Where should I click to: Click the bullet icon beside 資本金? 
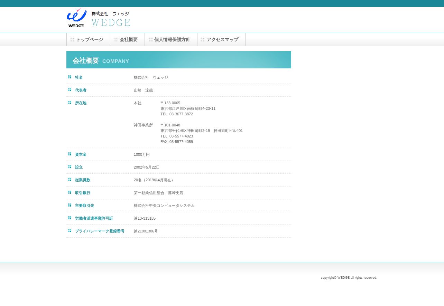click(70, 154)
